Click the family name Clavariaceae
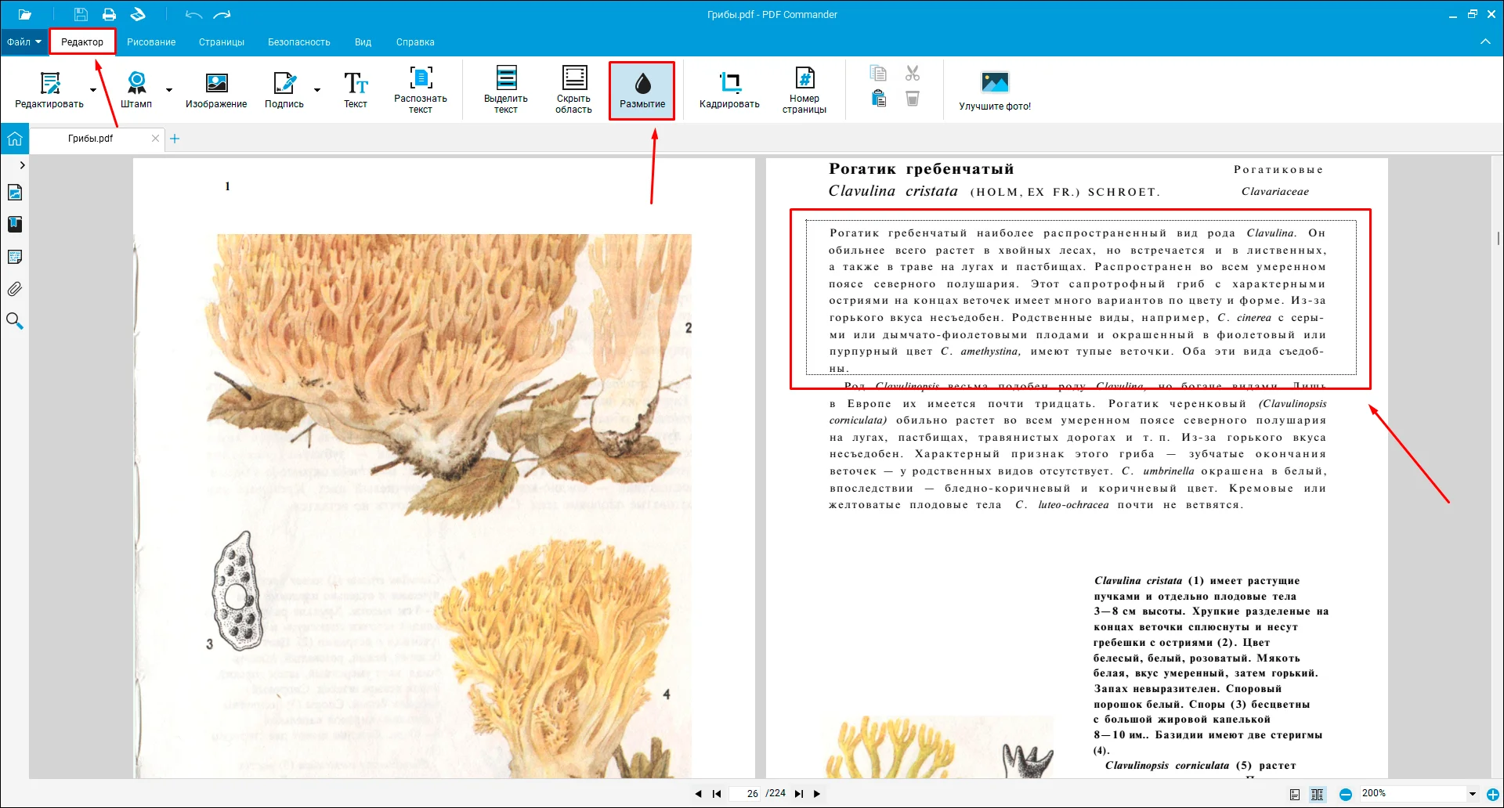Screen dimensions: 1504x808 coord(1274,192)
